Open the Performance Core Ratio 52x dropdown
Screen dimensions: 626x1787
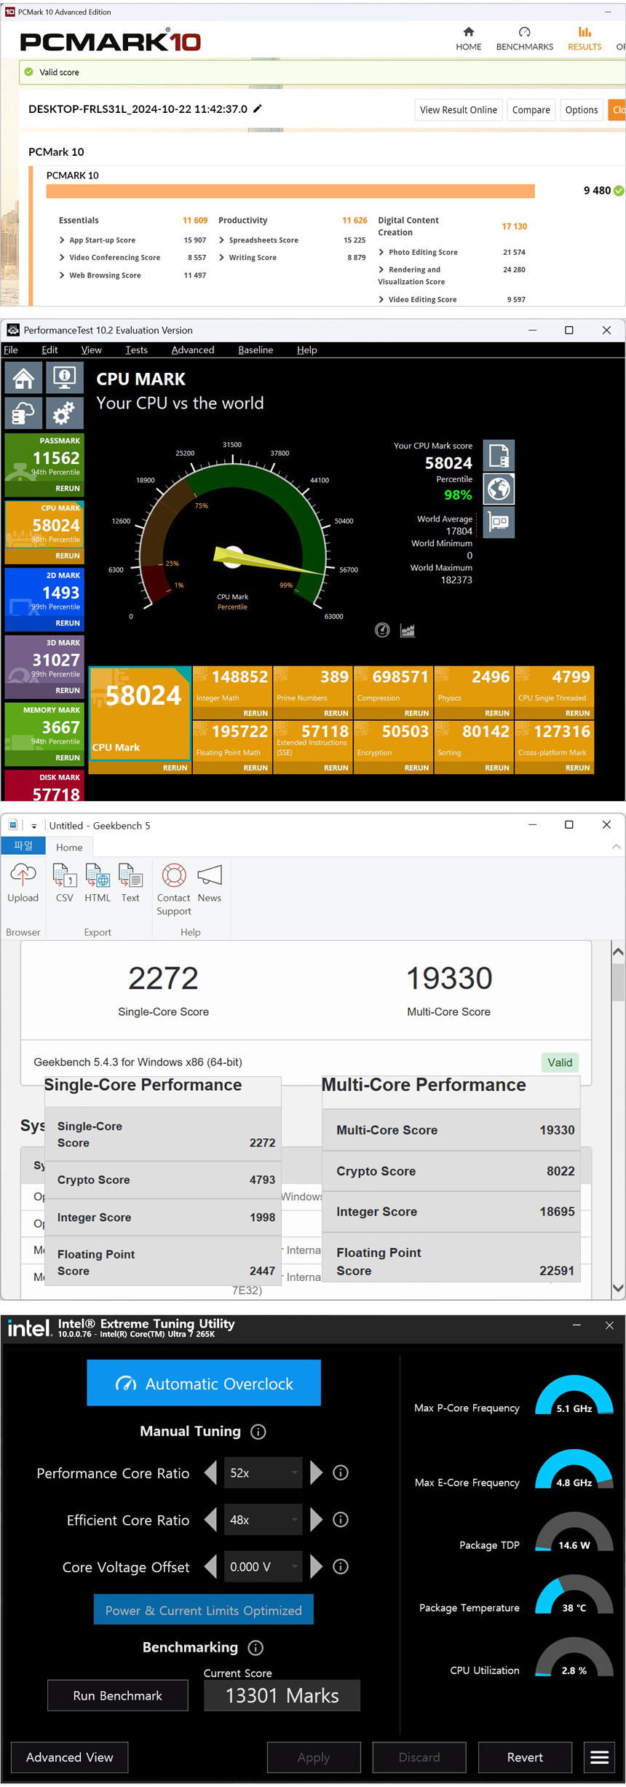tap(263, 1472)
